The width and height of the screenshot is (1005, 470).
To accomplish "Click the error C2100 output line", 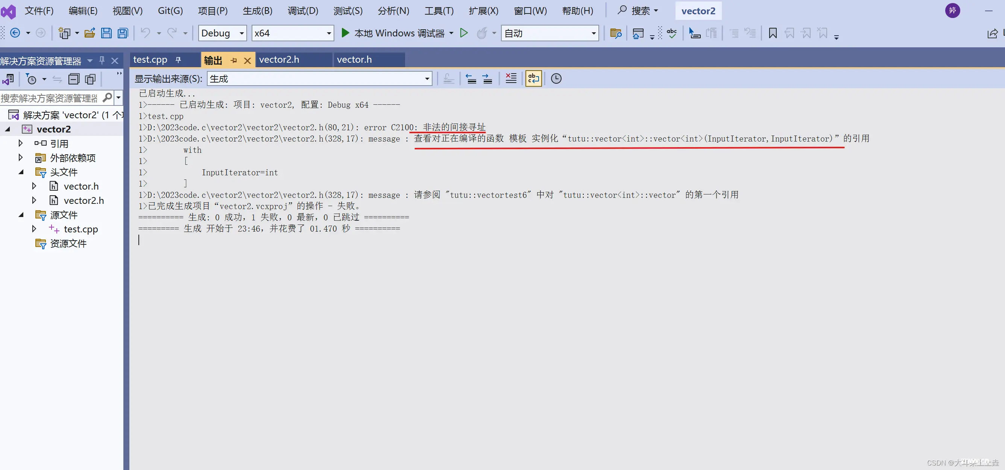I will coord(312,127).
